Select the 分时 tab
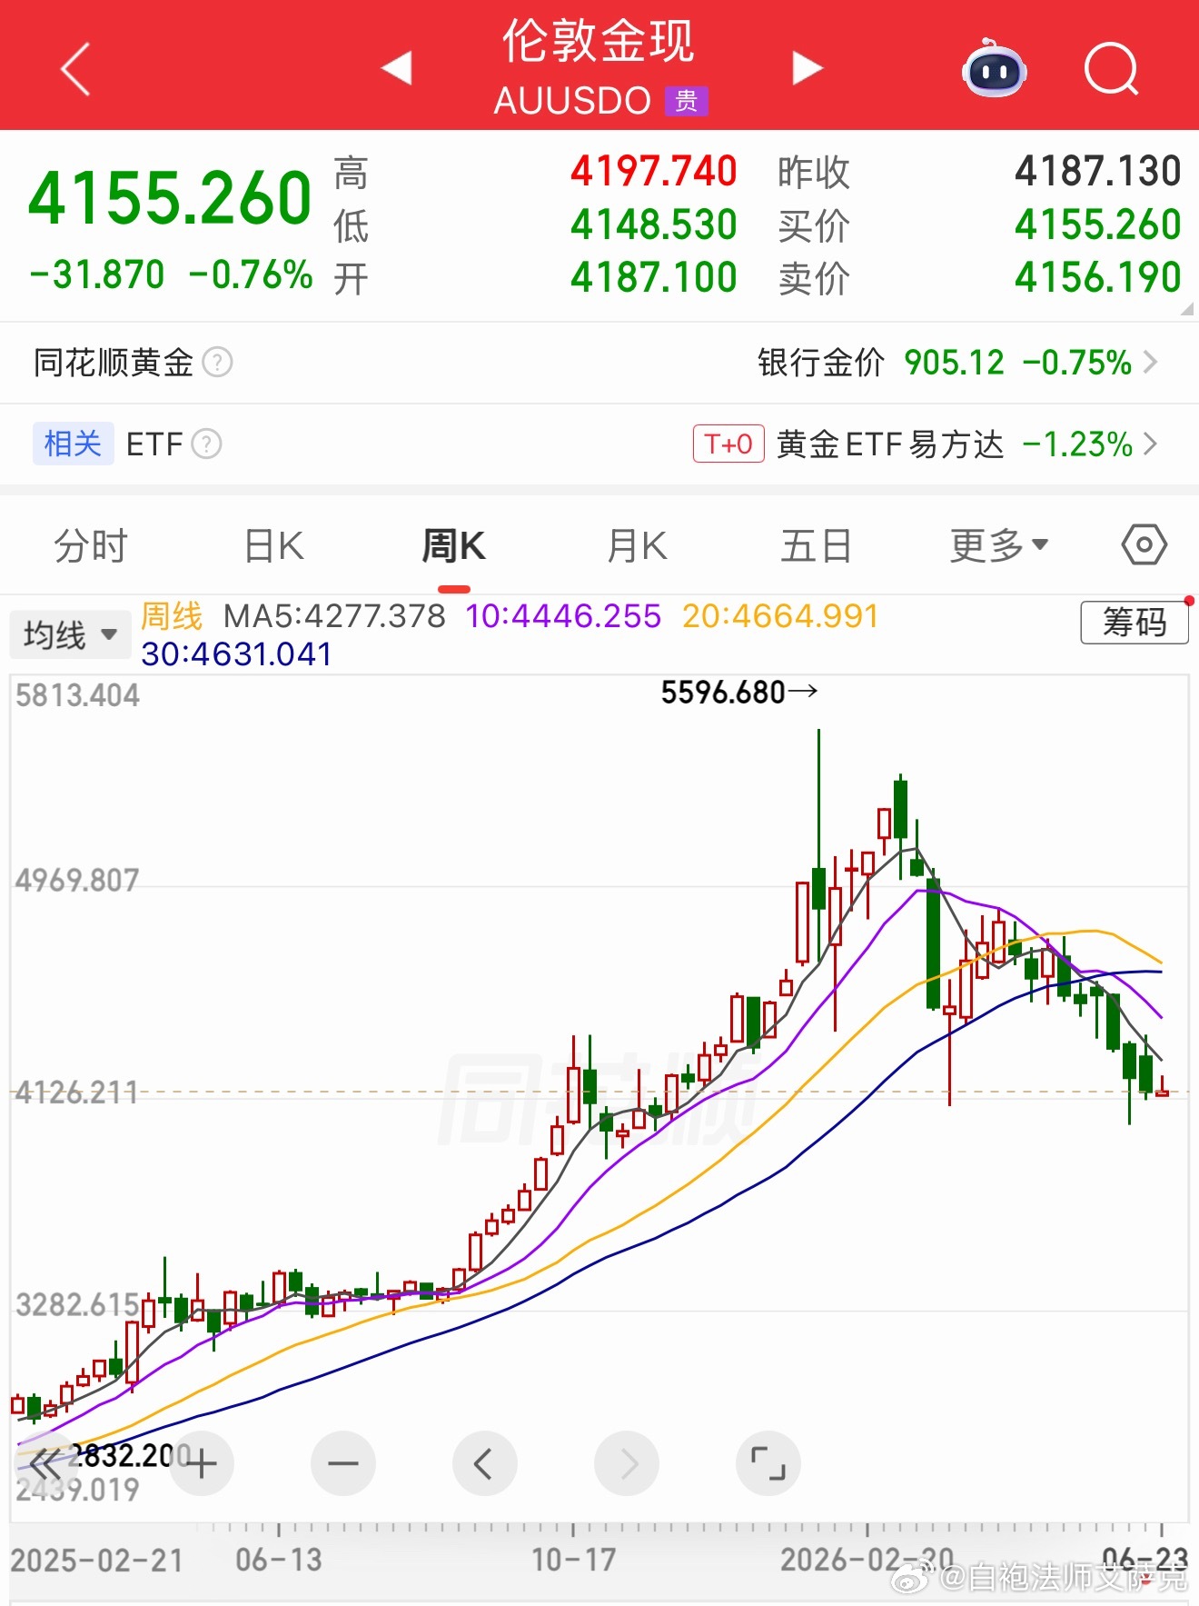This screenshot has width=1199, height=1606. [91, 546]
